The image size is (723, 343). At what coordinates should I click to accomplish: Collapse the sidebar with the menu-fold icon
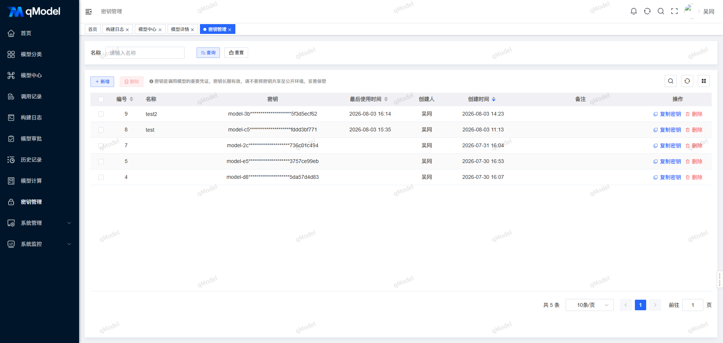point(88,12)
